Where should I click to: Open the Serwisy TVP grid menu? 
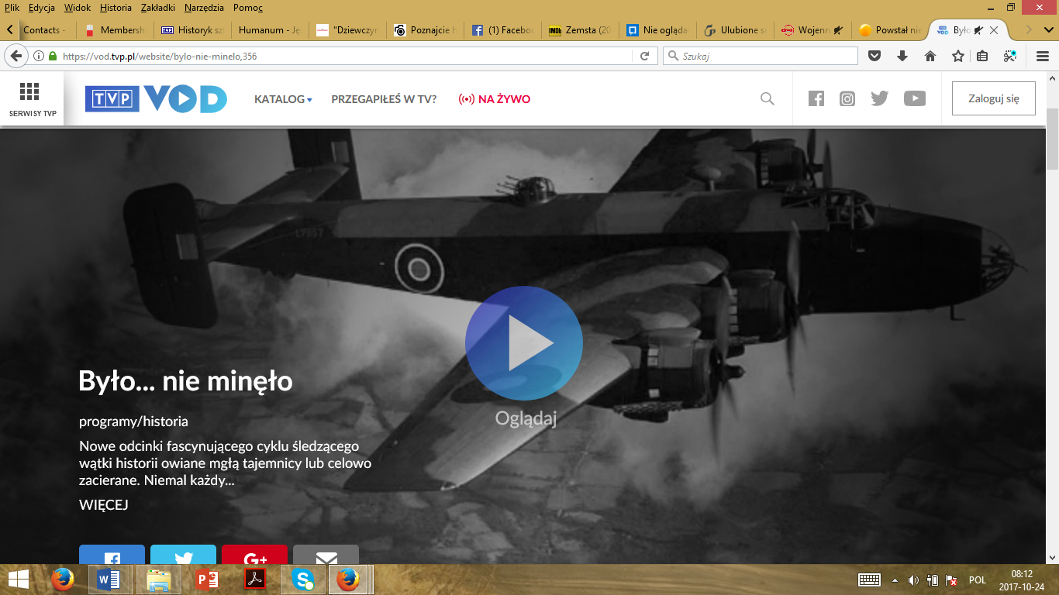coord(32,99)
